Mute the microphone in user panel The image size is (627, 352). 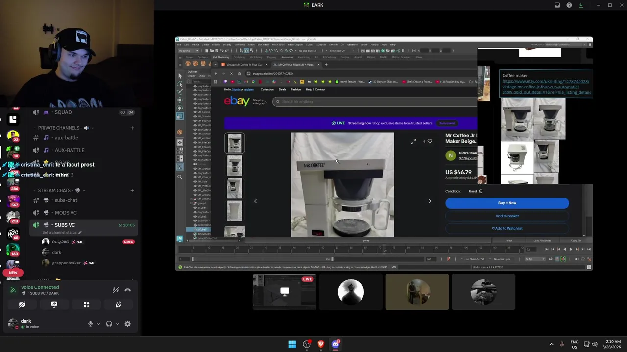point(90,324)
